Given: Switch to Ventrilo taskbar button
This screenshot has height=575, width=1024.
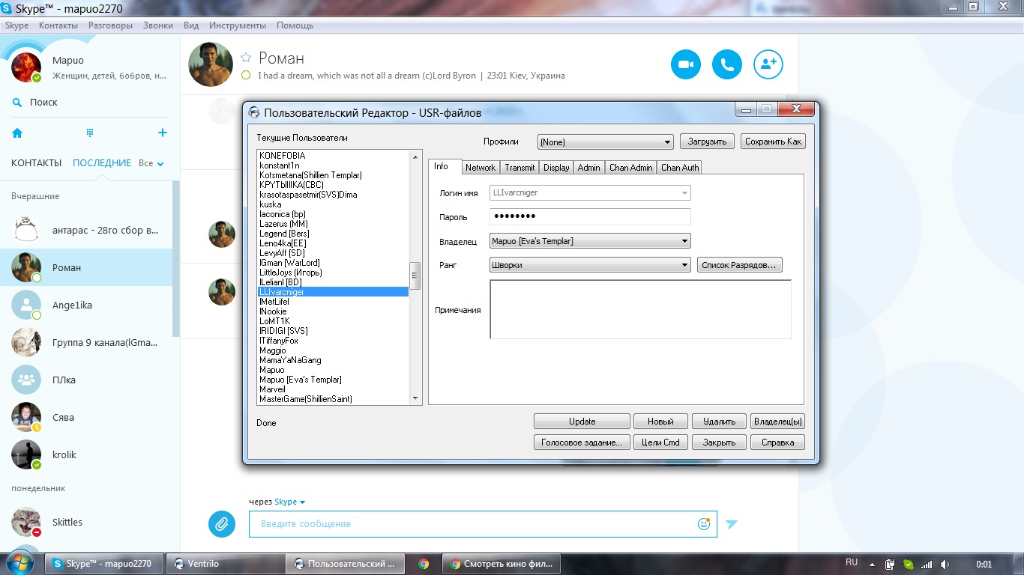Looking at the screenshot, I should point(225,564).
